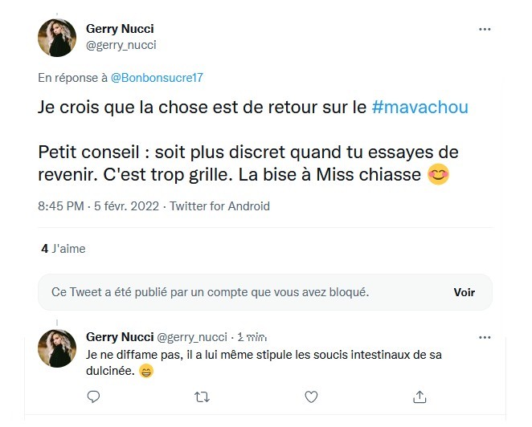Screen dimensions: 532x427
Task: Click the retweet icon under the reply
Action: point(203,396)
